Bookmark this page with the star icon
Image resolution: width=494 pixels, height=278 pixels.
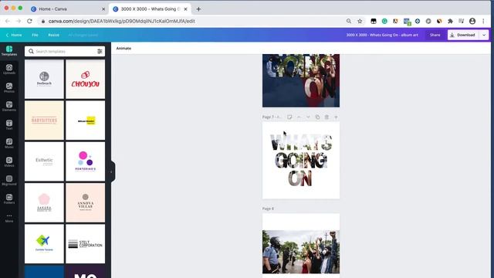click(360, 21)
